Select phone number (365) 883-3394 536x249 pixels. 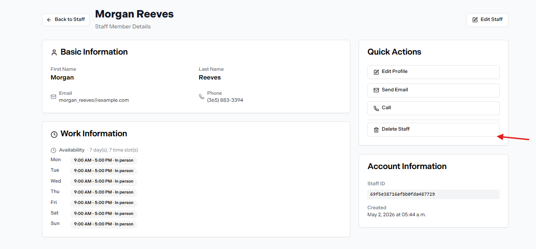pos(225,100)
